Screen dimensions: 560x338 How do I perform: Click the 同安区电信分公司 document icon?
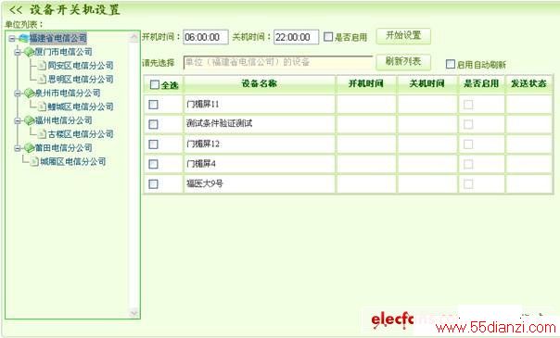pos(43,65)
